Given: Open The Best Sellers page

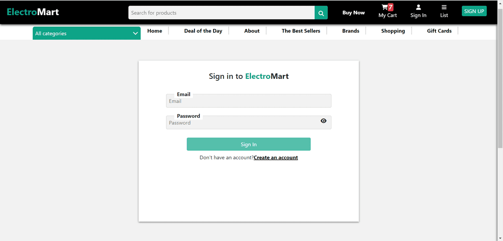Looking at the screenshot, I should (301, 31).
